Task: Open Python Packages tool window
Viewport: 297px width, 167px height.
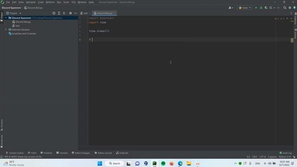Action: pyautogui.click(x=81, y=153)
